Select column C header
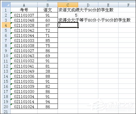The image size is (136, 114). pyautogui.click(x=68, y=5)
